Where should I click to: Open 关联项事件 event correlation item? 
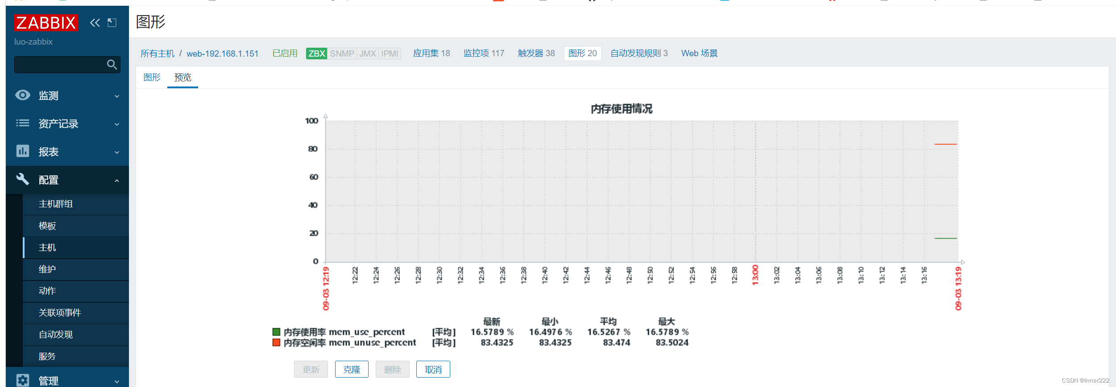click(76, 313)
